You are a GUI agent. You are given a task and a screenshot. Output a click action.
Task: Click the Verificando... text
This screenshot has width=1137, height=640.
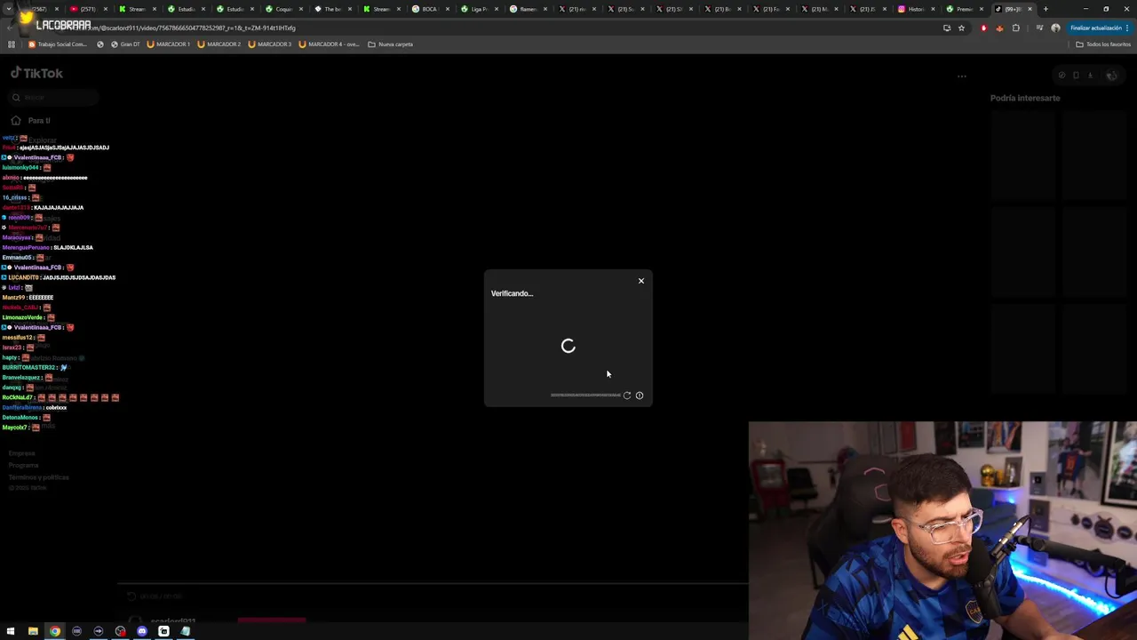pos(512,293)
